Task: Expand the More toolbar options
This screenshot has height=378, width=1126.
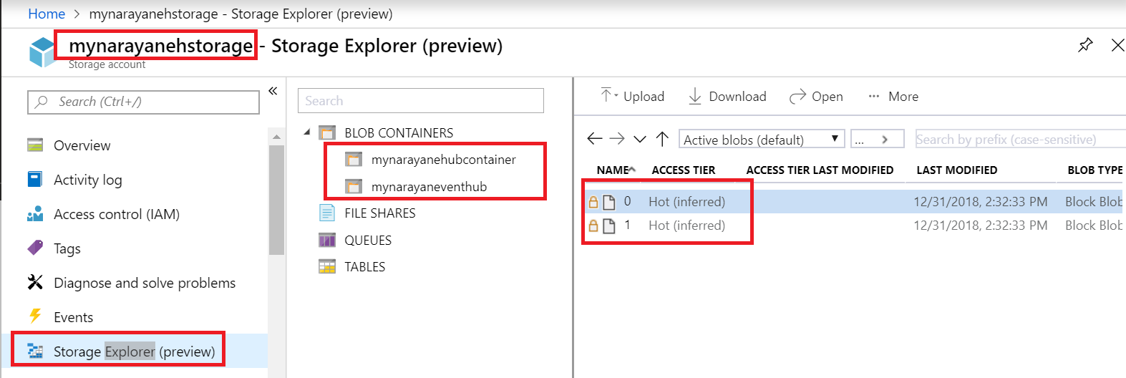Action: click(x=893, y=96)
